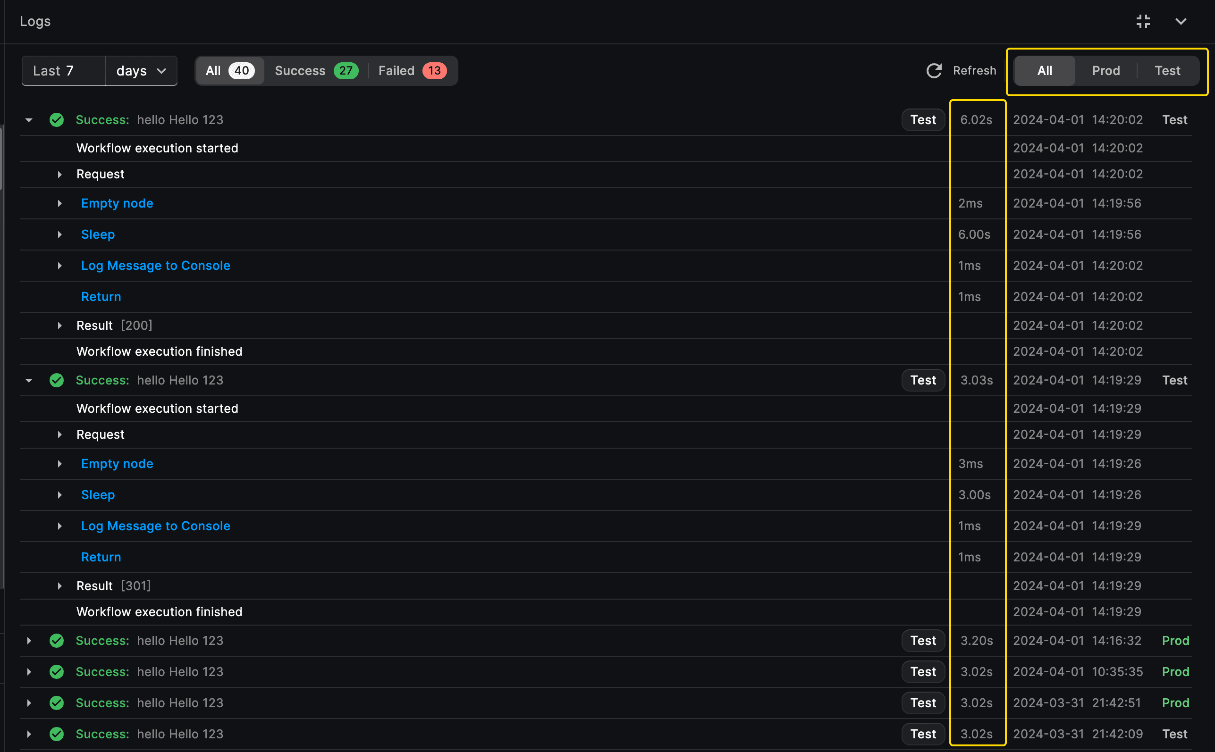Toggle the Test environment filter button

(1167, 70)
